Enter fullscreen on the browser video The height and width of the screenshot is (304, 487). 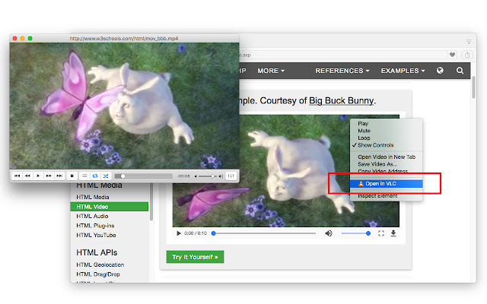tap(380, 233)
